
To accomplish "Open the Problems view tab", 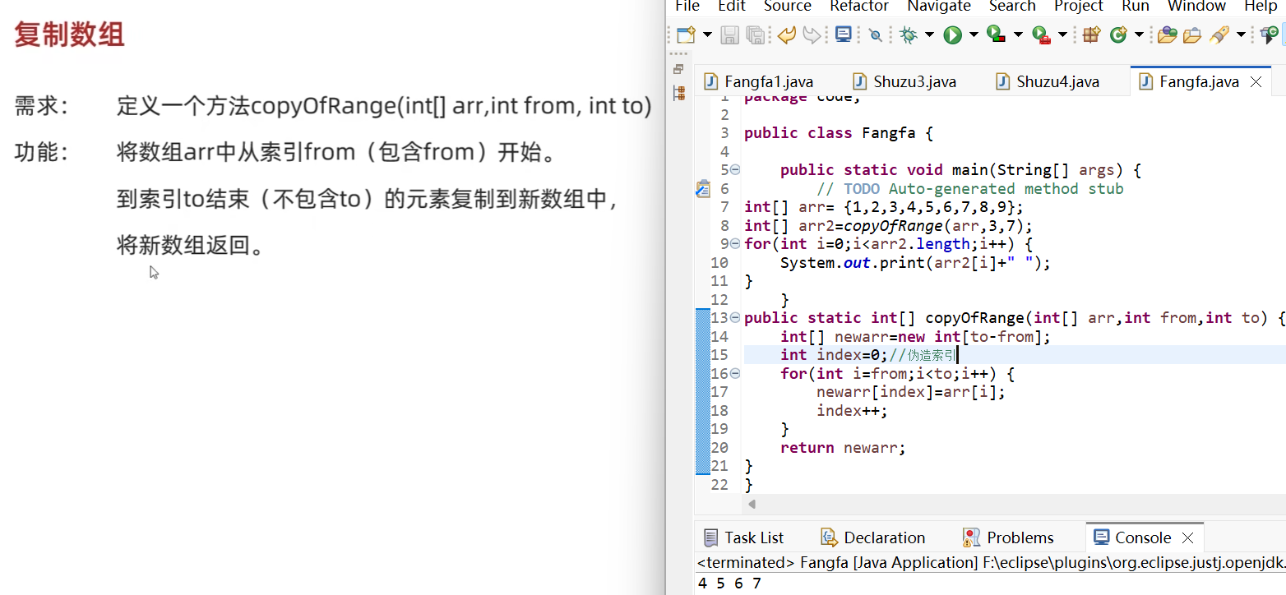I will (x=1009, y=537).
